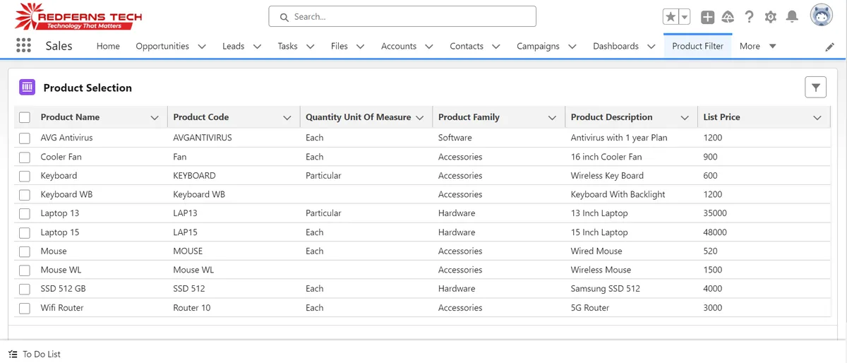Expand the Leads tab dropdown chevron
The image size is (847, 363).
[x=257, y=47]
